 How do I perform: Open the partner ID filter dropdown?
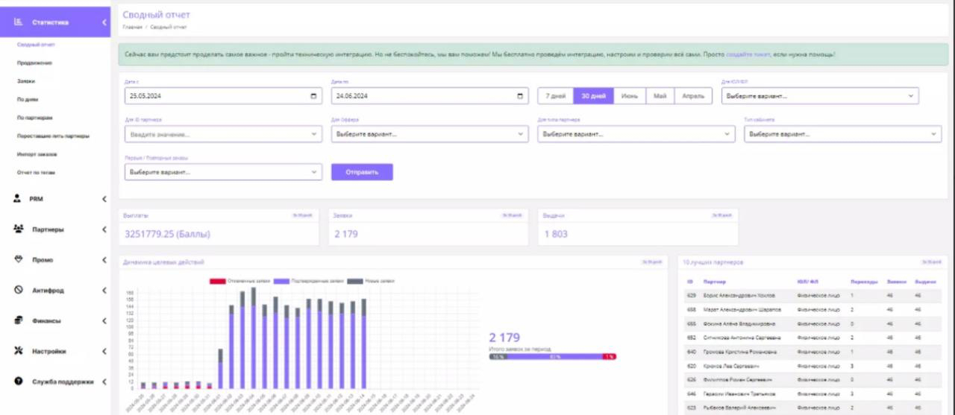(223, 134)
